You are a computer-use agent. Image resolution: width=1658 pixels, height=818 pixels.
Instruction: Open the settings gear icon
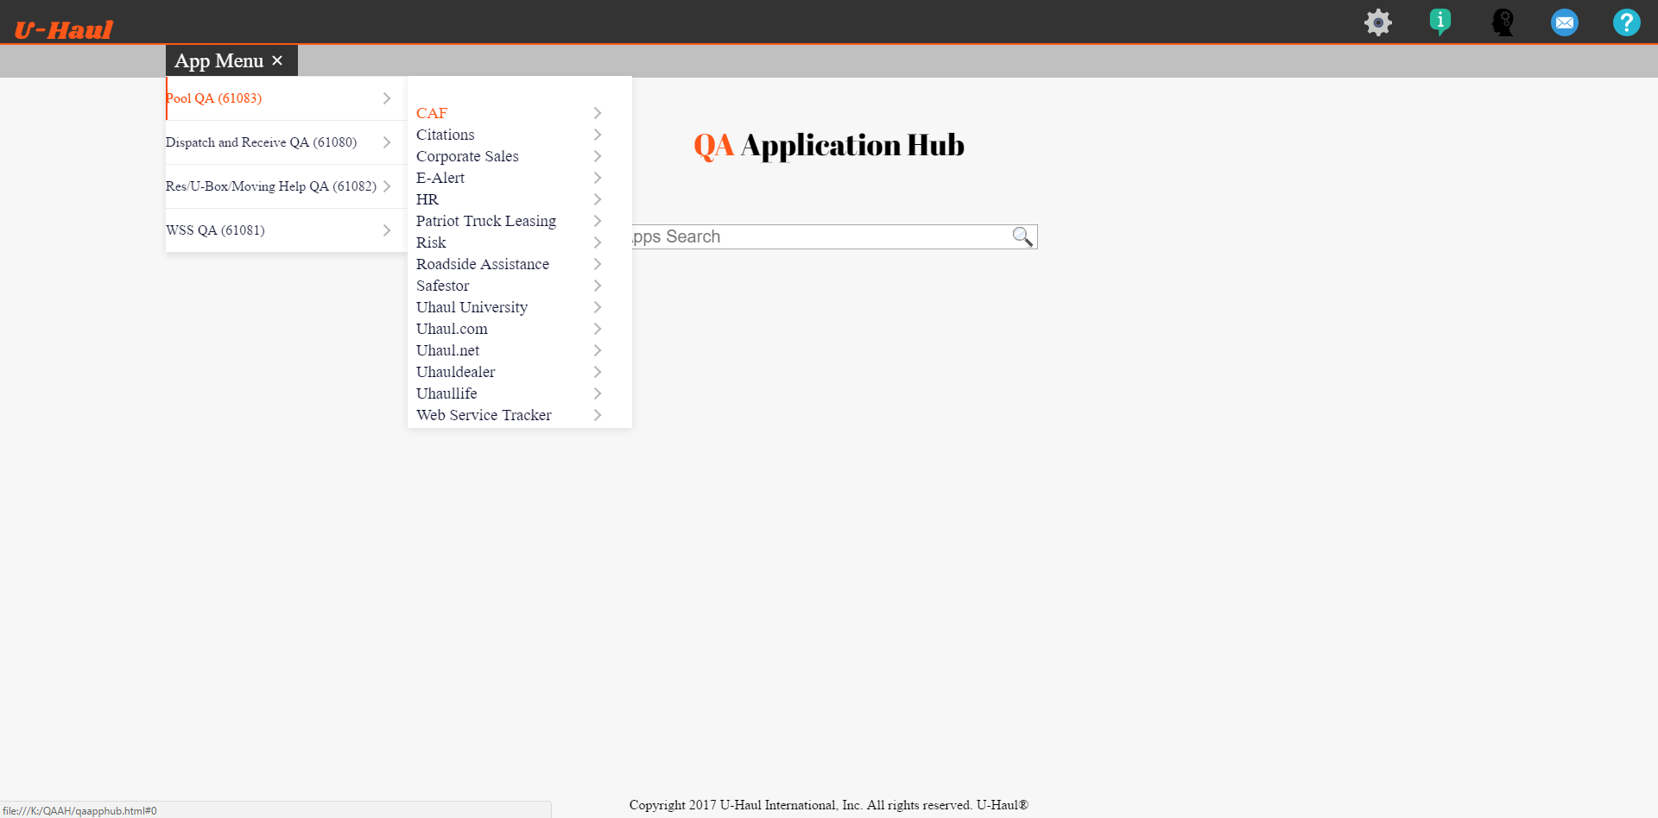coord(1378,22)
